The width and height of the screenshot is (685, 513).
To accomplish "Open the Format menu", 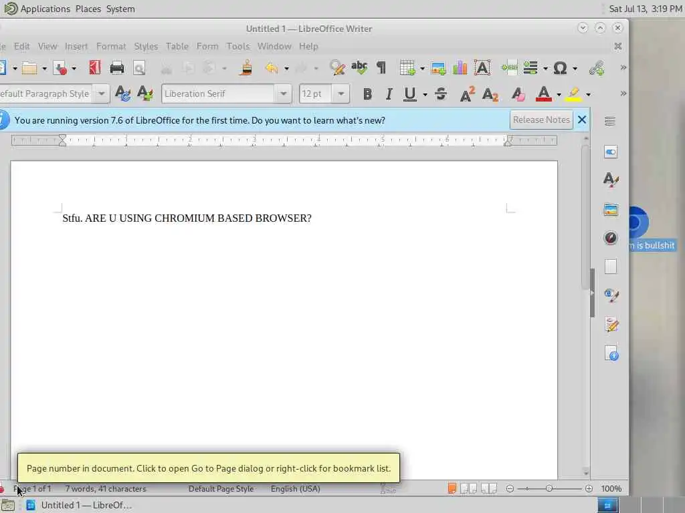I will point(111,46).
